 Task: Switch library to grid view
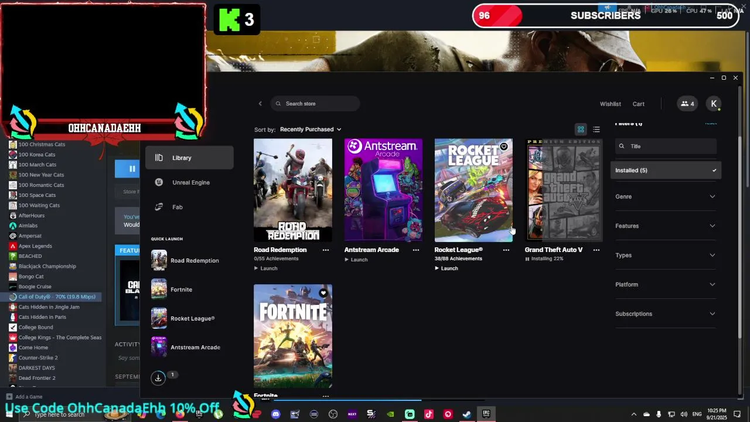[x=581, y=130]
